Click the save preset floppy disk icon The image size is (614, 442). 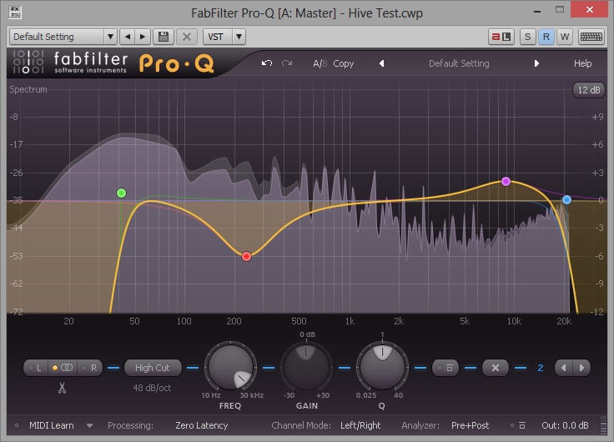tap(164, 37)
